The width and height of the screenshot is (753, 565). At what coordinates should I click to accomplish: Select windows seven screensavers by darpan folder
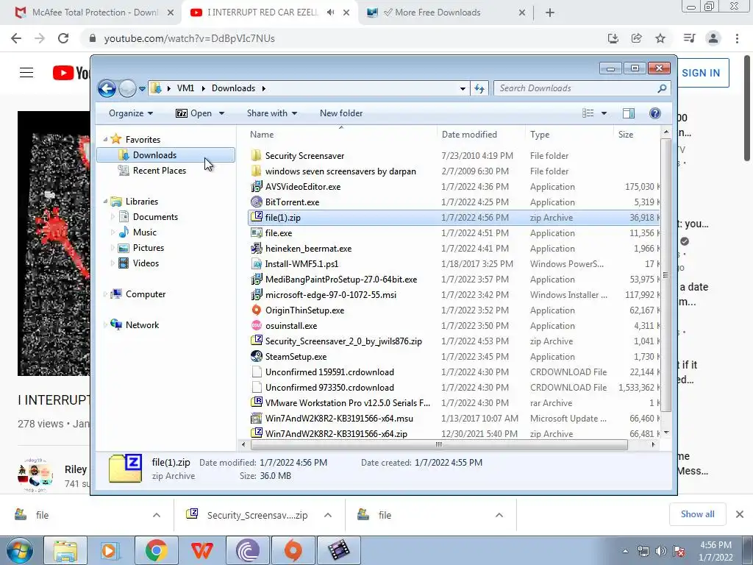click(340, 171)
